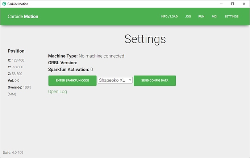Go to the RUN page
250x158 pixels.
point(201,16)
